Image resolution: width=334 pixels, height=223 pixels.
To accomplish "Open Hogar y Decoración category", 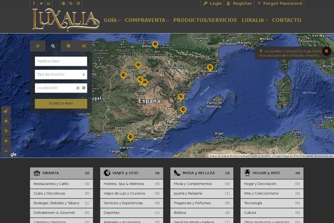I will tap(272, 184).
